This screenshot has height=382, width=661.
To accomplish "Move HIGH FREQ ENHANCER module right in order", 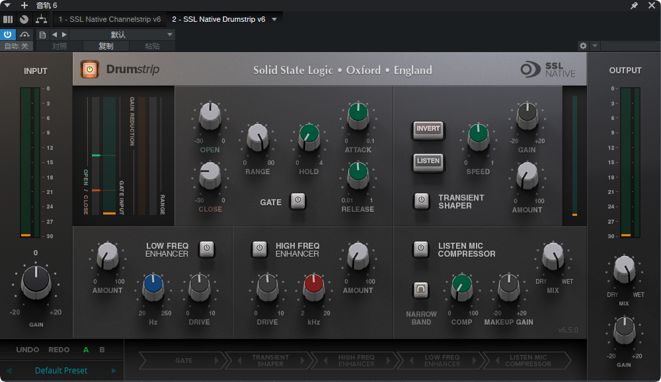I will 388,360.
